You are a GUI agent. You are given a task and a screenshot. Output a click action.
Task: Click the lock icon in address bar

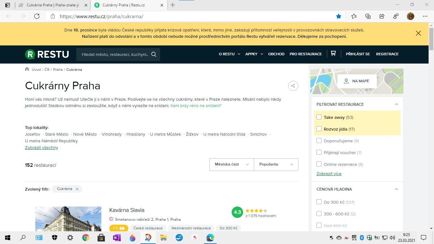coord(53,16)
